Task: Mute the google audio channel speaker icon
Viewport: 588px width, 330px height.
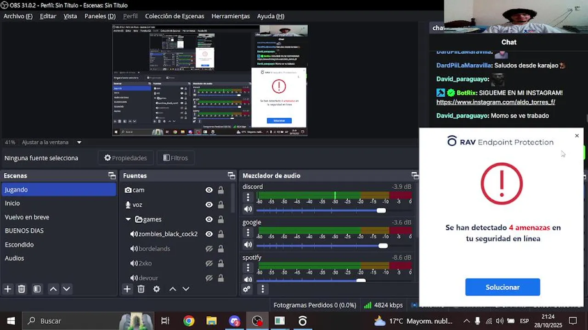Action: click(x=248, y=245)
